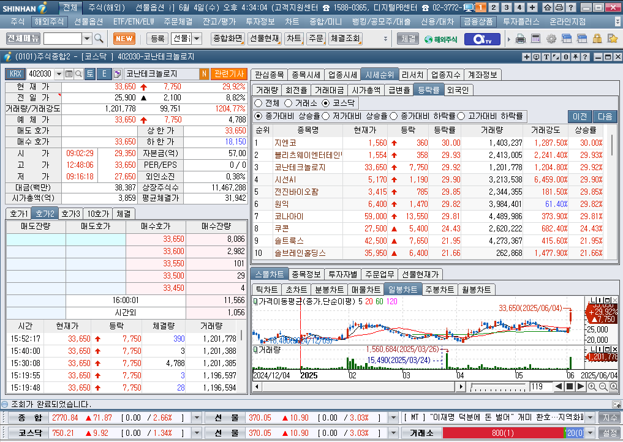Choose 저가대비 상승률 radio option

tap(326, 116)
